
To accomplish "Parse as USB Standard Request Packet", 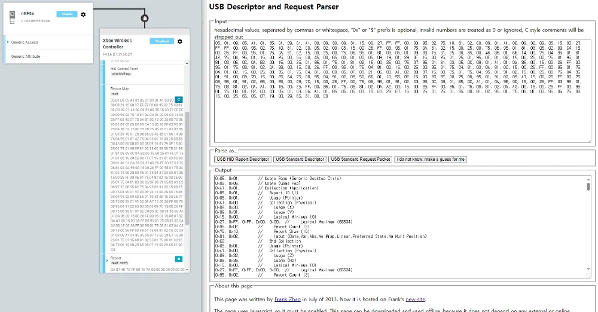I will [x=359, y=160].
